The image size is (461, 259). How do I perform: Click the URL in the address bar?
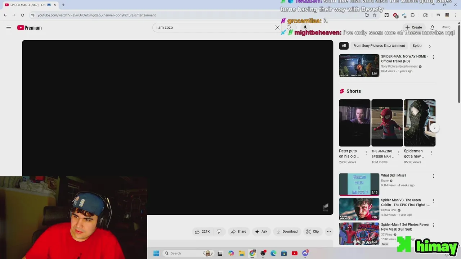click(x=97, y=15)
